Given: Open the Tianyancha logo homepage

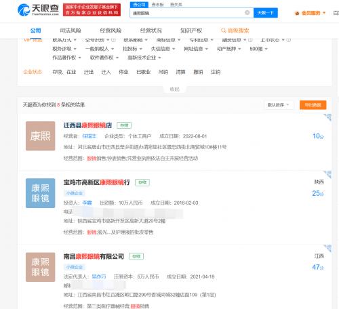Looking at the screenshot, I should click(38, 9).
